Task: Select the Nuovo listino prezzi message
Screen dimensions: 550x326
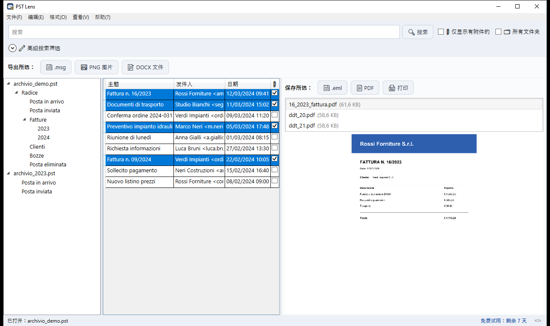Action: [192, 182]
